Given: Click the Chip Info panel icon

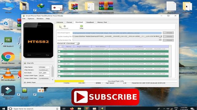Looking at the screenshot, I should [25, 63].
